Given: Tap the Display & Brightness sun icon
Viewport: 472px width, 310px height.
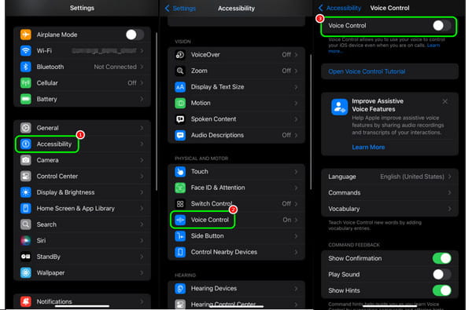Looking at the screenshot, I should pyautogui.click(x=26, y=192).
